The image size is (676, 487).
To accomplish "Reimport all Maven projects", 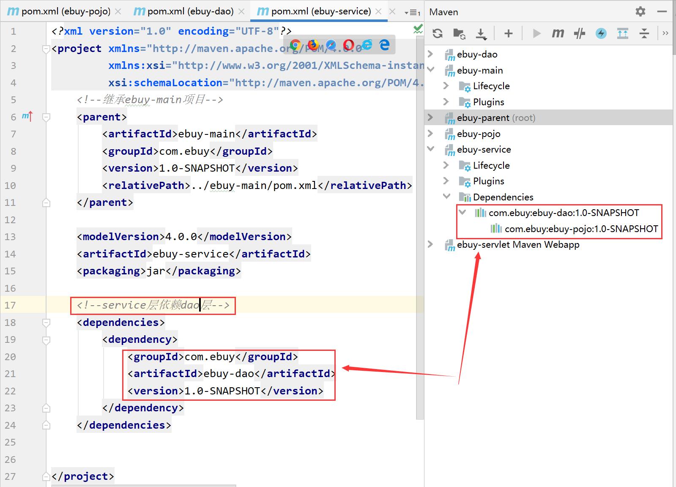I will pyautogui.click(x=438, y=33).
